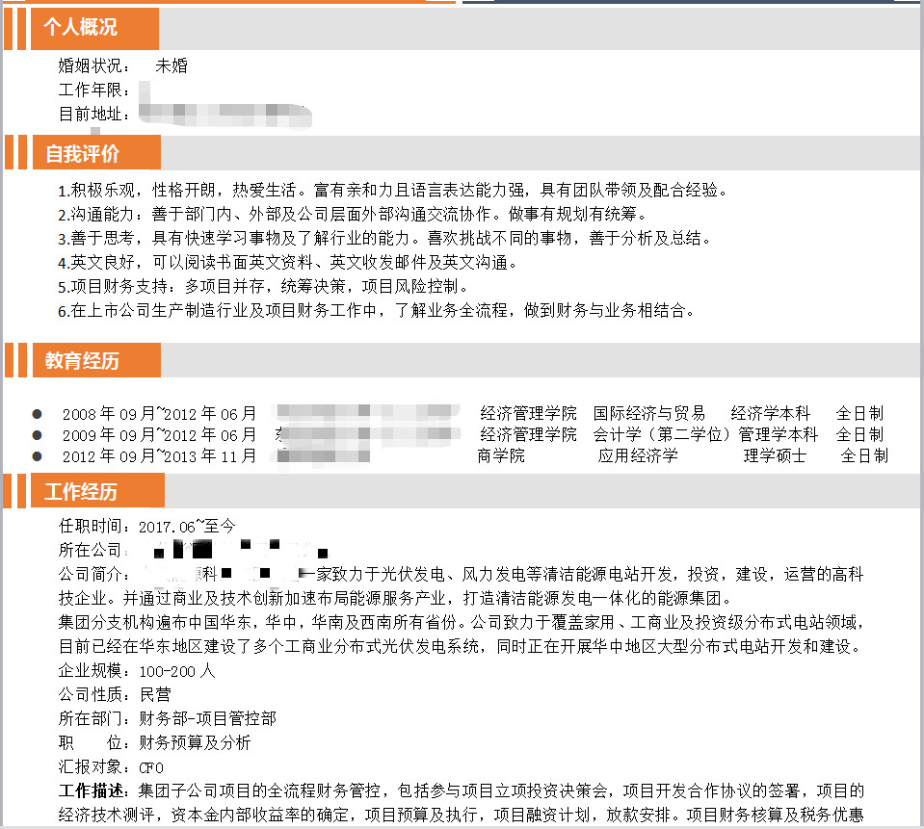Click the 商学院 text in the education list
The width and height of the screenshot is (924, 829).
(501, 455)
